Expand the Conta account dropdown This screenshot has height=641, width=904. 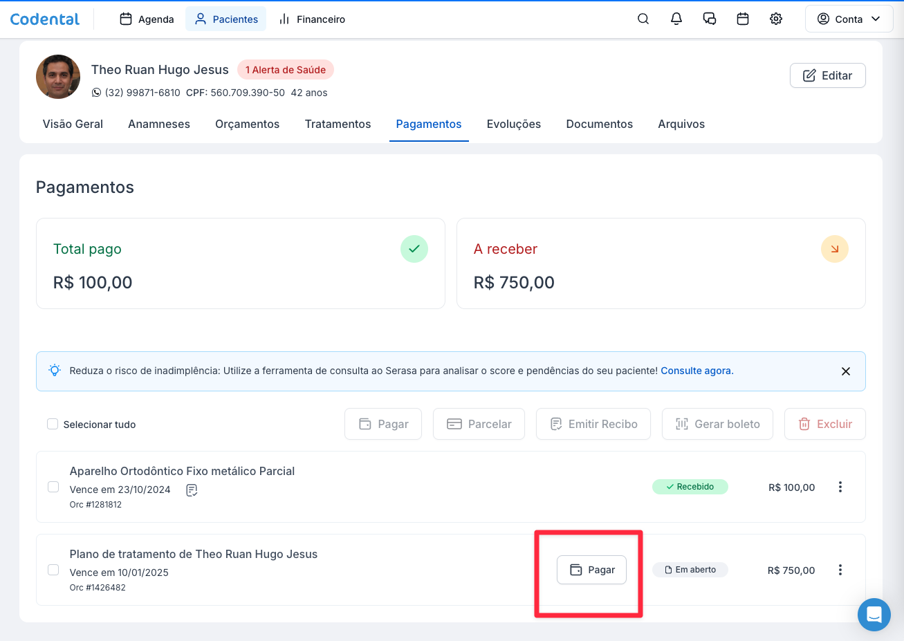coord(848,19)
